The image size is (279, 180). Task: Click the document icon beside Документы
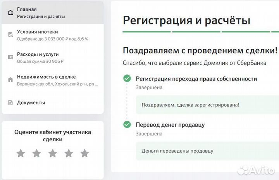point(10,103)
